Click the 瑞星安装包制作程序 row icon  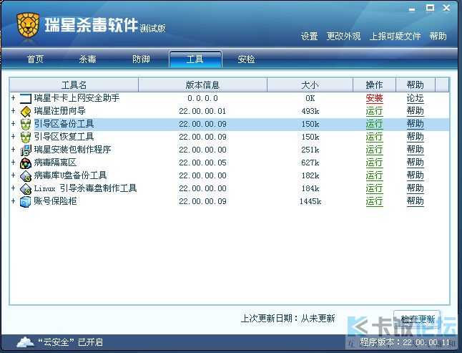coord(26,150)
